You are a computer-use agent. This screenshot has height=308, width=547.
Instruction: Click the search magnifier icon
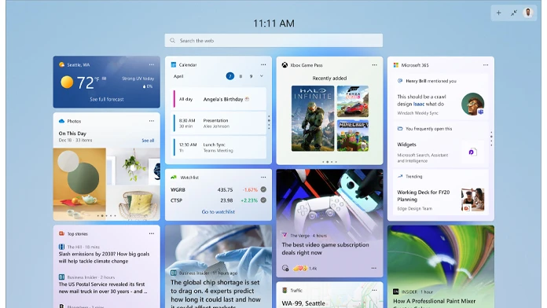click(172, 40)
